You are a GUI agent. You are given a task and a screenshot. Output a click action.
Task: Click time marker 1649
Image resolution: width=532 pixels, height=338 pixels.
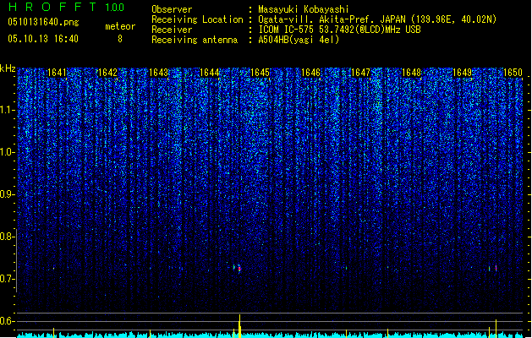[462, 73]
